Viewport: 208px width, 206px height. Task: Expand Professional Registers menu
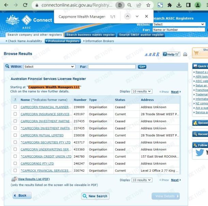63,41
